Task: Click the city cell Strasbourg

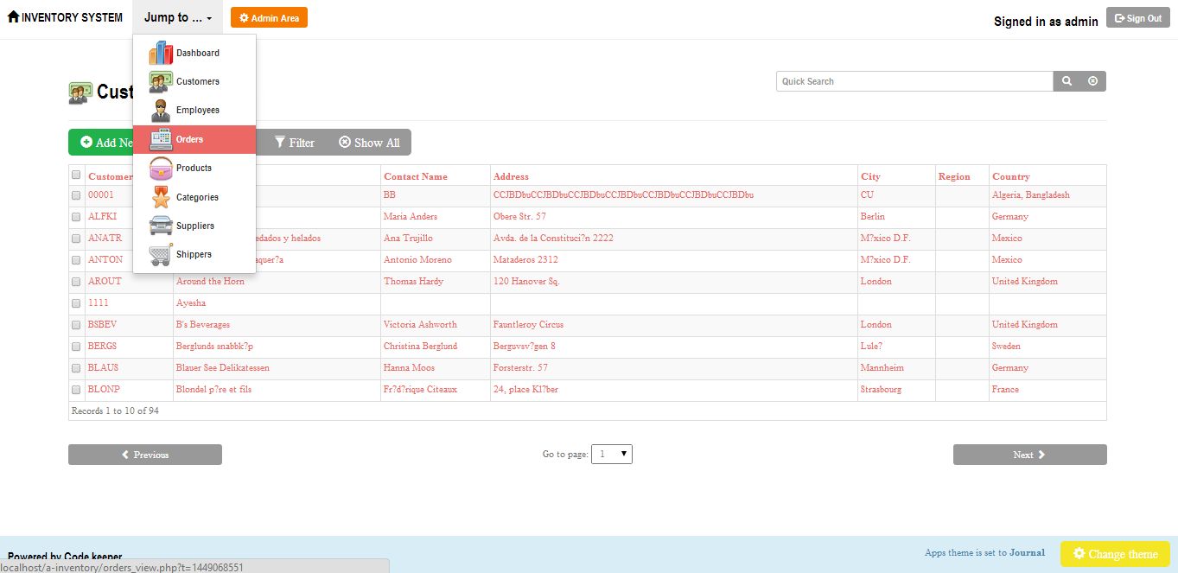Action: pos(881,389)
